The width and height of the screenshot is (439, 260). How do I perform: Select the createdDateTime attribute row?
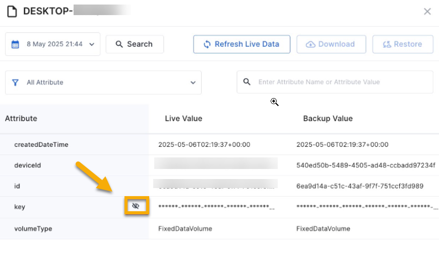coord(41,144)
